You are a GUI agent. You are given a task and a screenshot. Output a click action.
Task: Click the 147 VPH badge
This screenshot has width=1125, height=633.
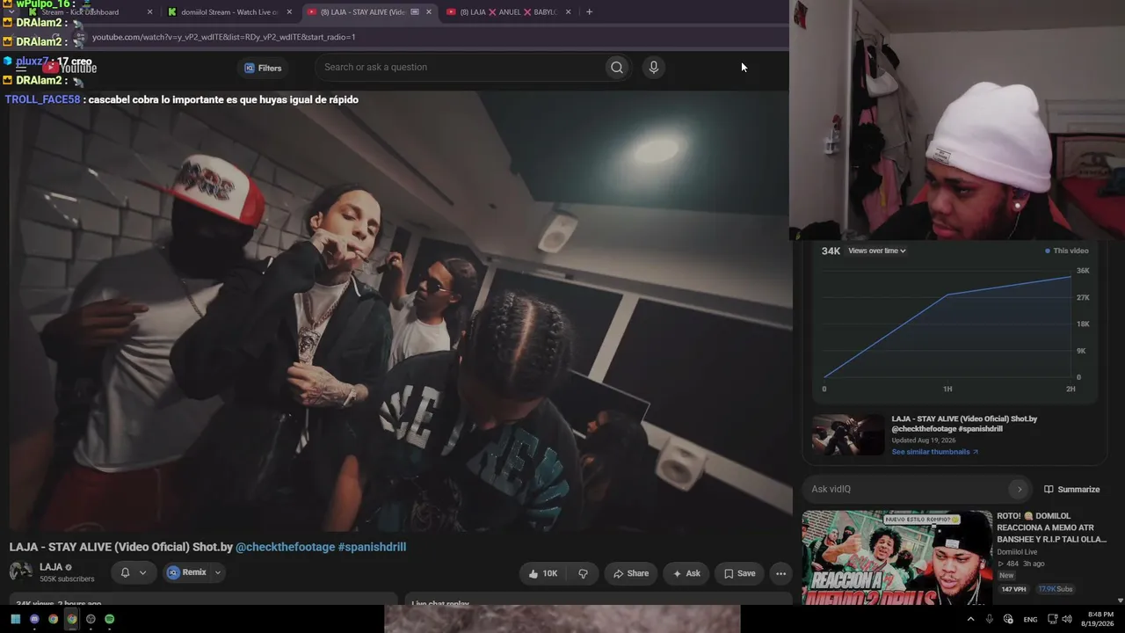click(1013, 589)
